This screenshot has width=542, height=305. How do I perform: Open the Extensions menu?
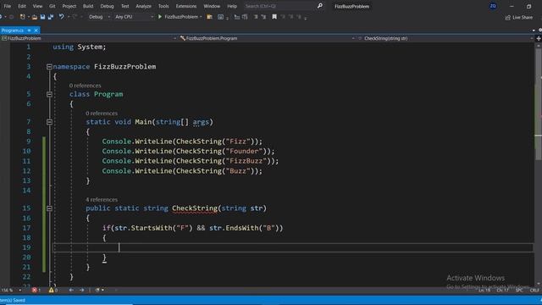tap(186, 6)
